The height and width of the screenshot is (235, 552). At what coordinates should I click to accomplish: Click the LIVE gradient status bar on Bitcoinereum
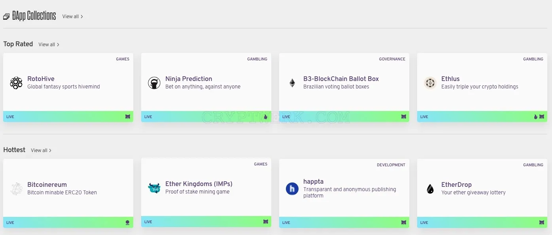68,222
